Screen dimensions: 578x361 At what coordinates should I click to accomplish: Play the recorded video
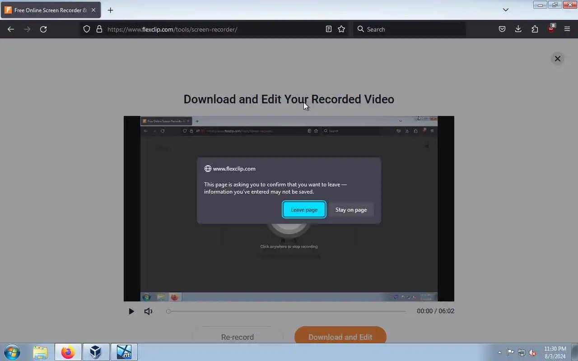pyautogui.click(x=131, y=311)
